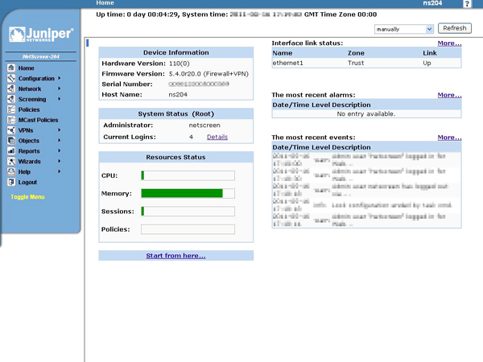Click ns204 label in top bar
The image size is (483, 362).
432,3
